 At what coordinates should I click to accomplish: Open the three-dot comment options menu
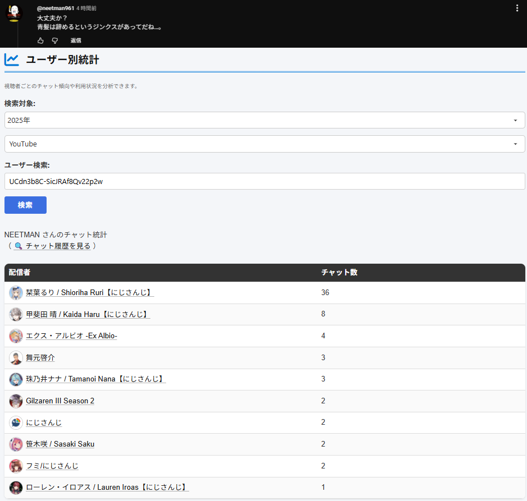pyautogui.click(x=517, y=8)
